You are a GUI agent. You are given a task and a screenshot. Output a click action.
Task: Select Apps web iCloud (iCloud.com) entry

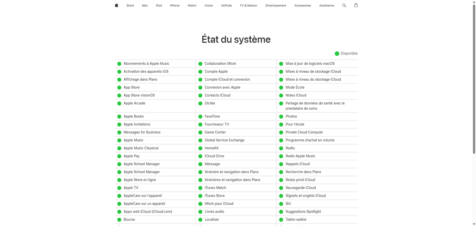point(148,212)
